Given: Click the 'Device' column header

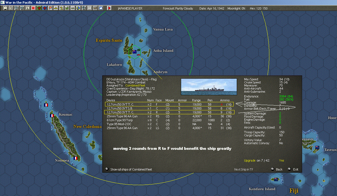Looking at the screenshot, I should point(111,100).
